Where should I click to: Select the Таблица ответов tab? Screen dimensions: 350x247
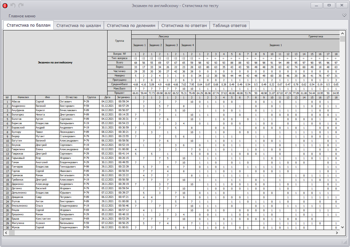[x=229, y=25]
